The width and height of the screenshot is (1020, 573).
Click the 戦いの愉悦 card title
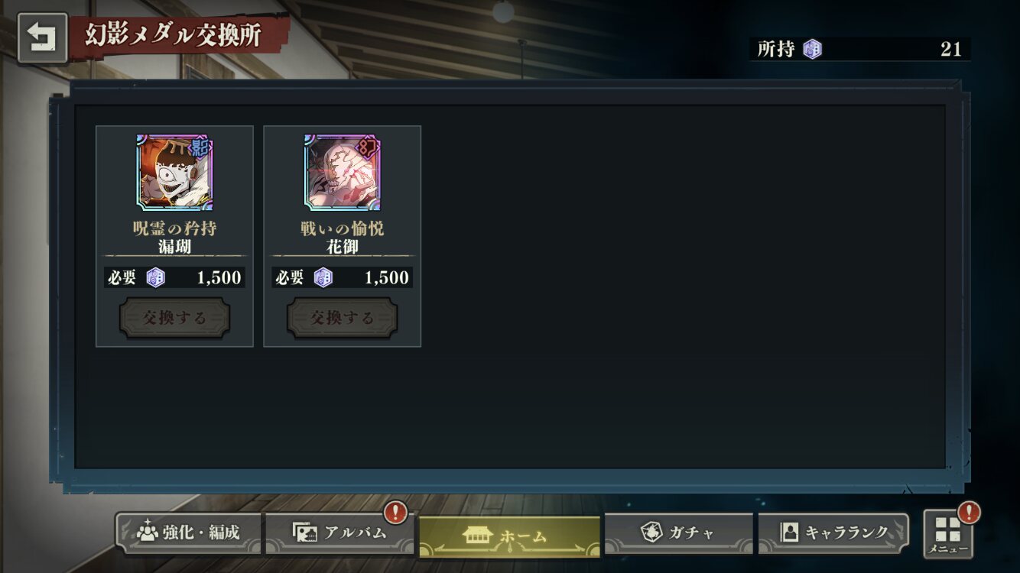point(342,228)
